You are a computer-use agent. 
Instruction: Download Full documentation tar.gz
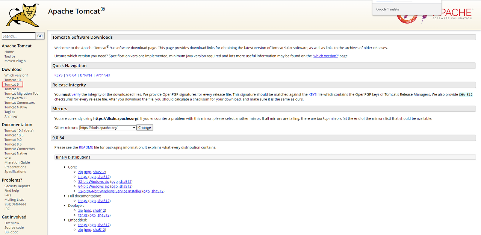click(83, 201)
